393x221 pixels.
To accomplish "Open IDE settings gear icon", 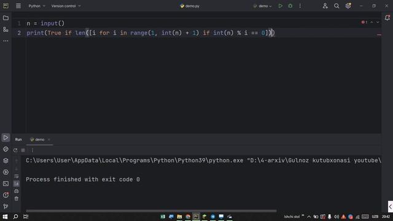I will tap(348, 6).
